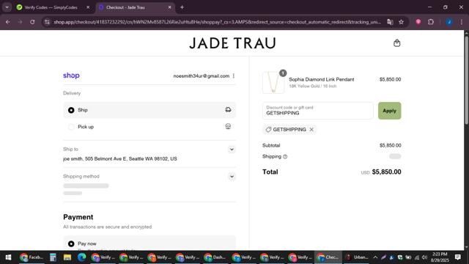The height and width of the screenshot is (264, 469).
Task: Open the shopping bag cart icon
Action: pyautogui.click(x=396, y=43)
